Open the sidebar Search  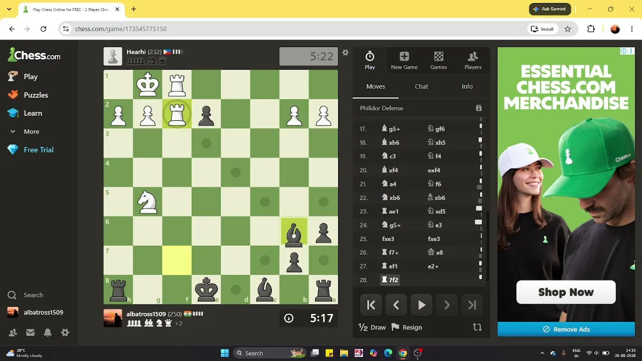(x=26, y=295)
